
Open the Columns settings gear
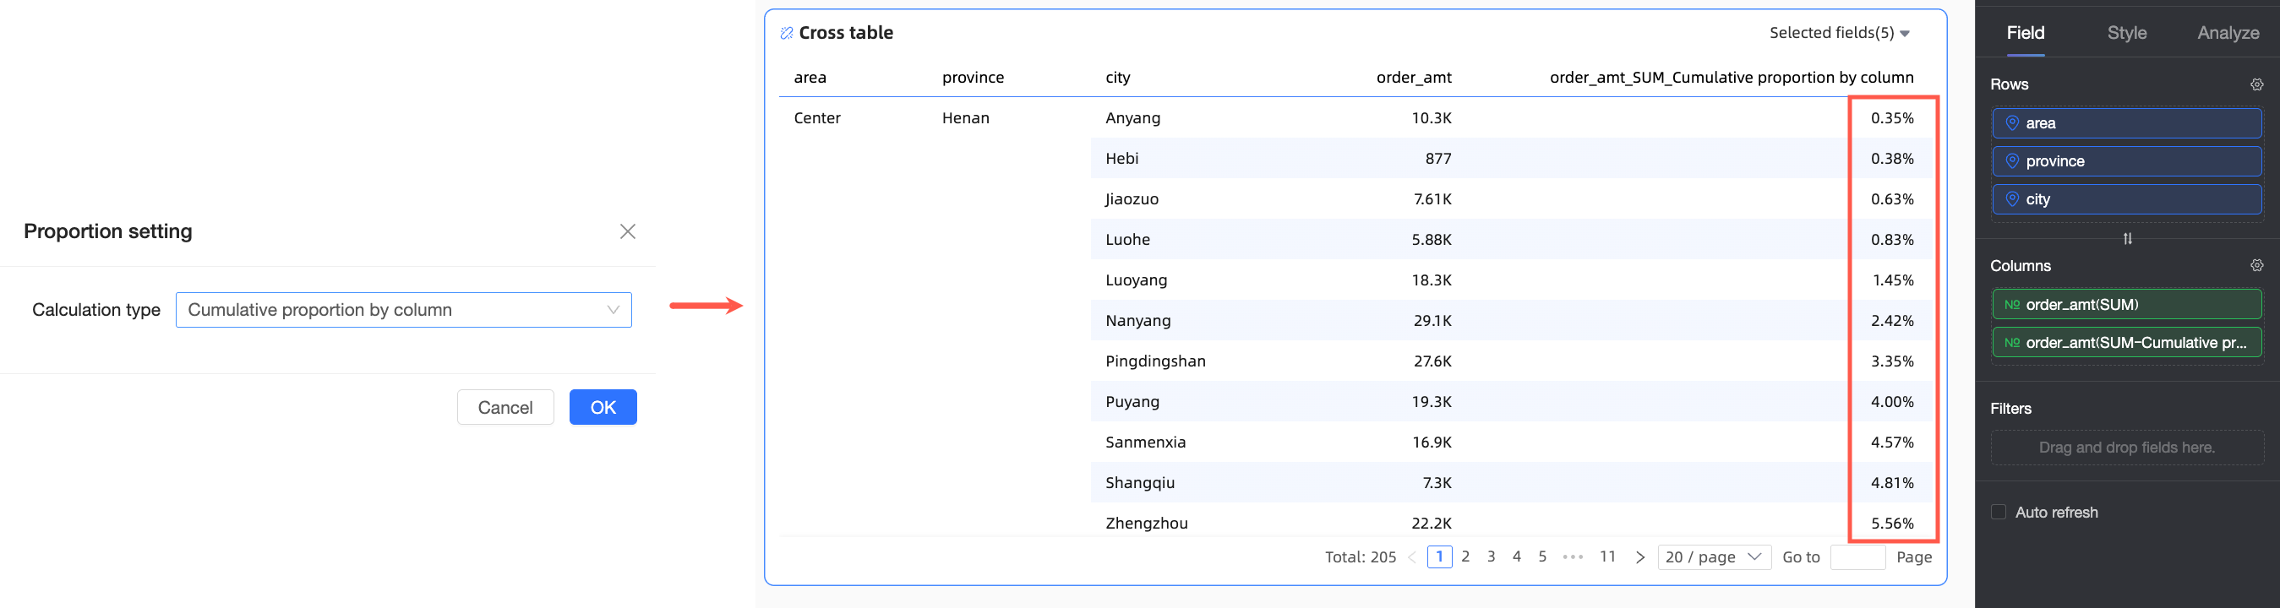[2256, 266]
